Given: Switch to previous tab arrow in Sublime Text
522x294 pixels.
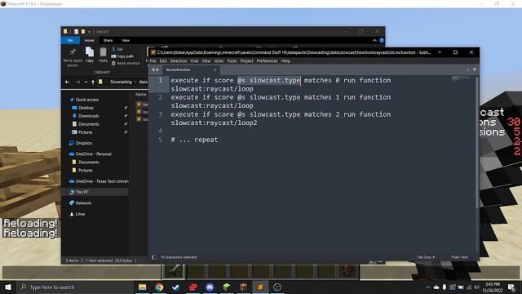Looking at the screenshot, I should pos(153,69).
